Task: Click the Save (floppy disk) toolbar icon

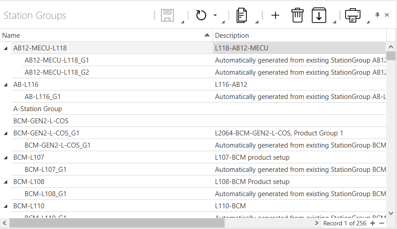Action: tap(167, 15)
